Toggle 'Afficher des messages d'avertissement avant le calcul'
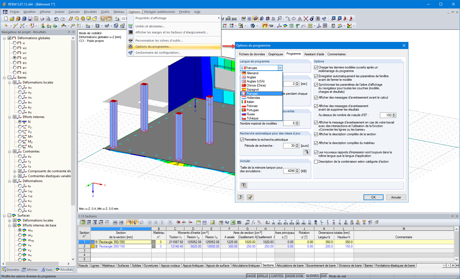 click(x=316, y=97)
